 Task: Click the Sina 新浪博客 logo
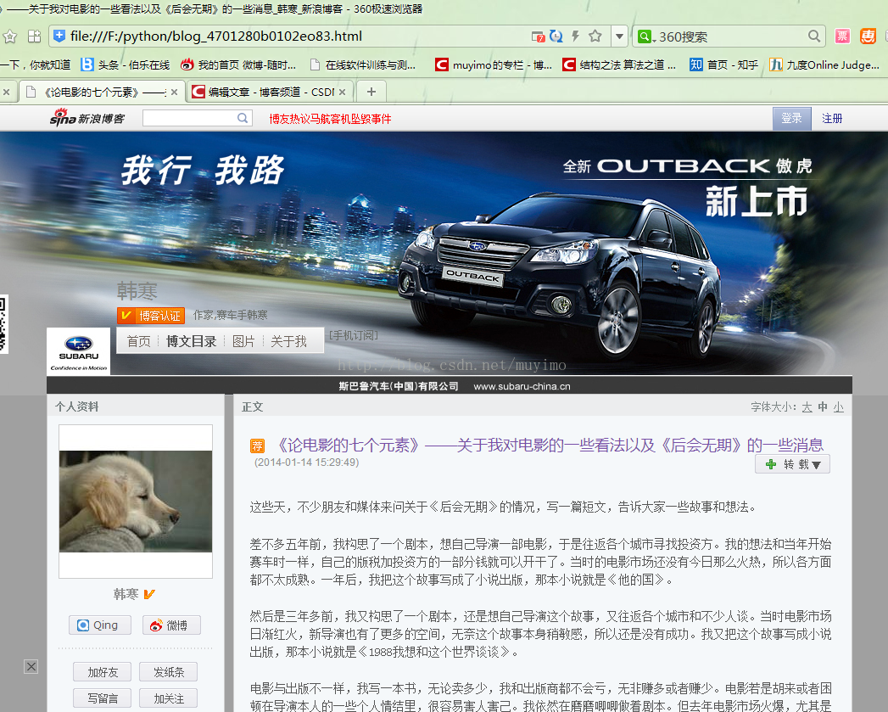[x=87, y=117]
